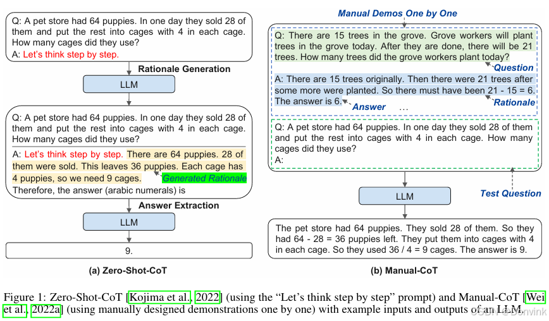Click the LLM box in Manual-CoT diagram
This screenshot has width=549, height=321.
(405, 196)
